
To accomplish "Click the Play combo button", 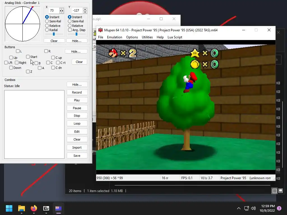I will 77,100.
